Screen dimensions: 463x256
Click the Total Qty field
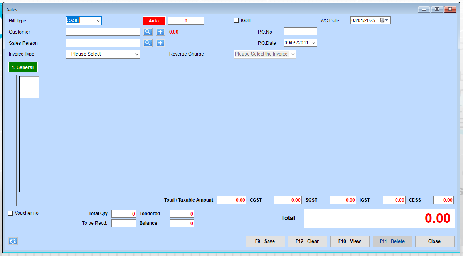[124, 214]
